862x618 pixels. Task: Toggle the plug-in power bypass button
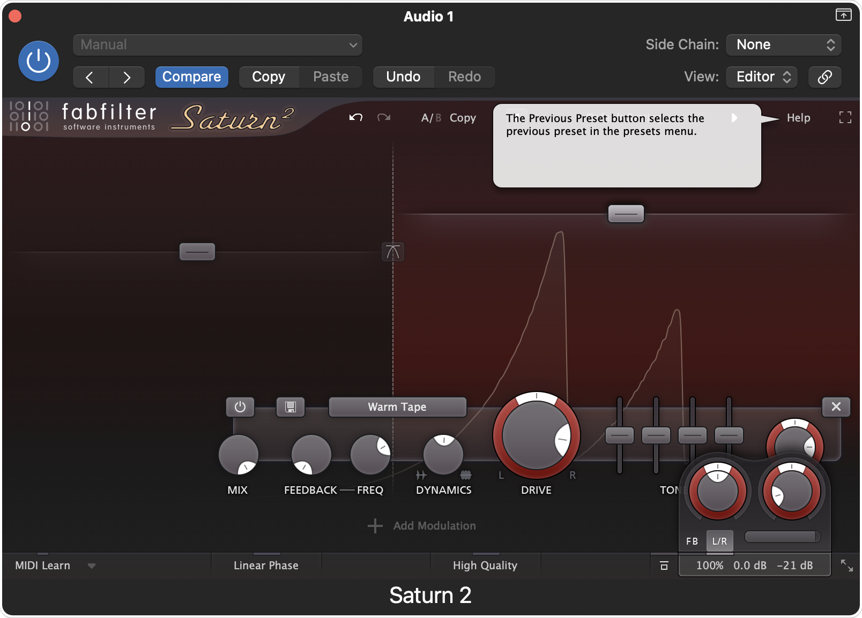coord(39,61)
